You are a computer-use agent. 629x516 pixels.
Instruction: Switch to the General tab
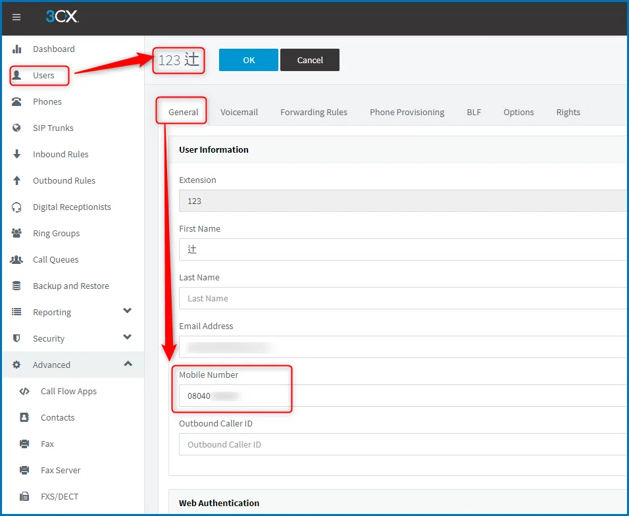tap(184, 113)
